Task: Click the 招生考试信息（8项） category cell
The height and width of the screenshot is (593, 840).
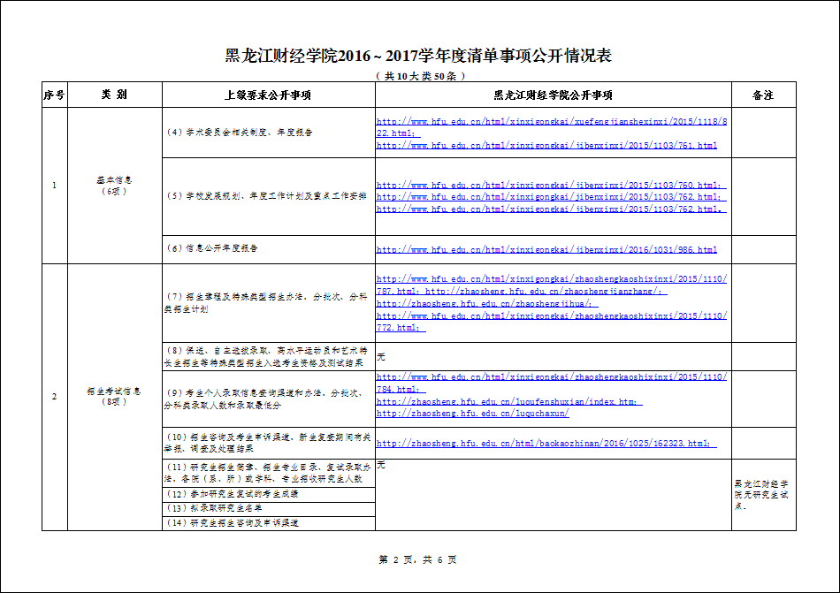Action: tap(114, 396)
